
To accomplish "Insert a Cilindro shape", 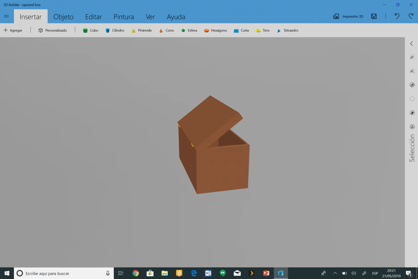I will (115, 30).
